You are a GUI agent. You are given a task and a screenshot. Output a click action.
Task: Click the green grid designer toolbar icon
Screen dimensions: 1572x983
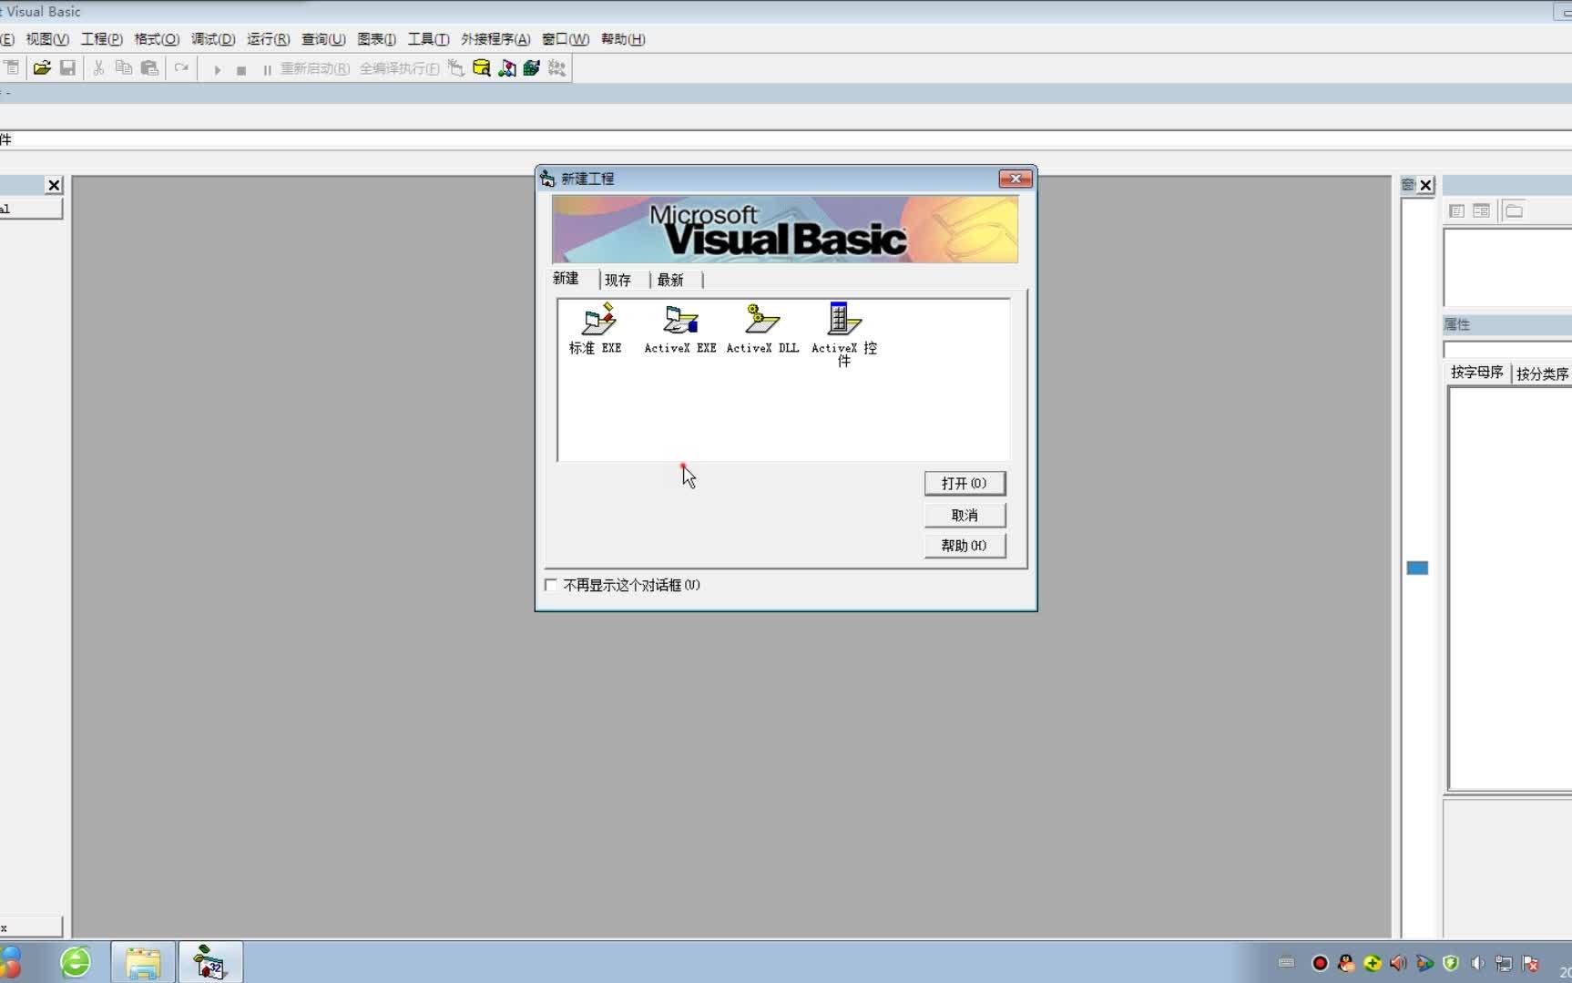pos(532,68)
